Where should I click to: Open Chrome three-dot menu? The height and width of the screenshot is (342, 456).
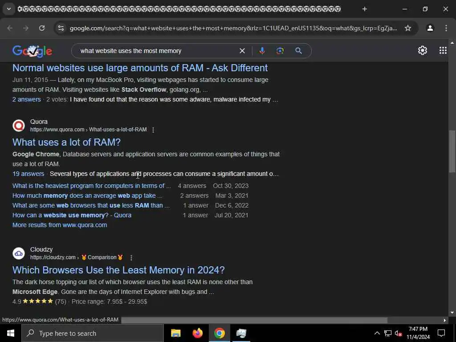[x=446, y=28]
